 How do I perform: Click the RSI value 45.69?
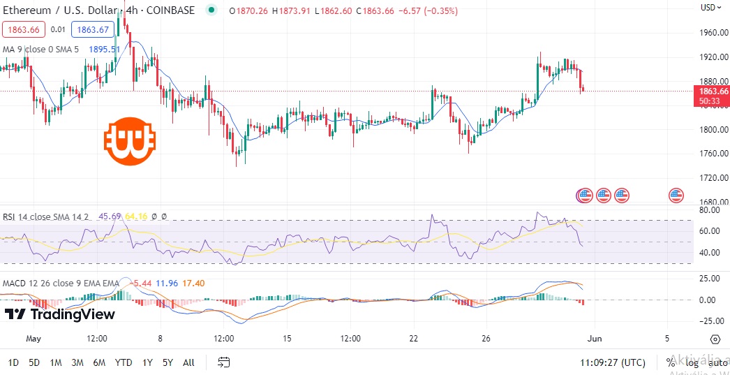(110, 216)
